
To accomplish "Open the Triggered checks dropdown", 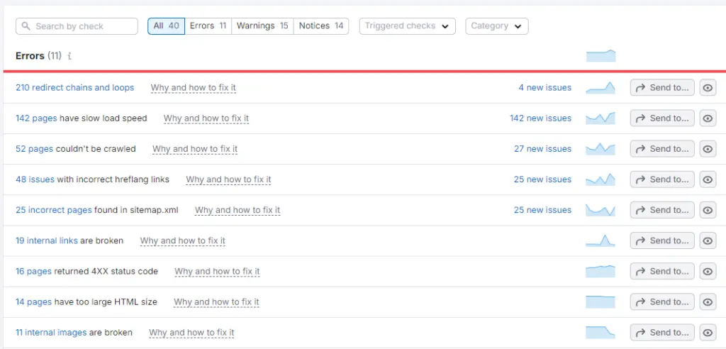I will coord(407,26).
